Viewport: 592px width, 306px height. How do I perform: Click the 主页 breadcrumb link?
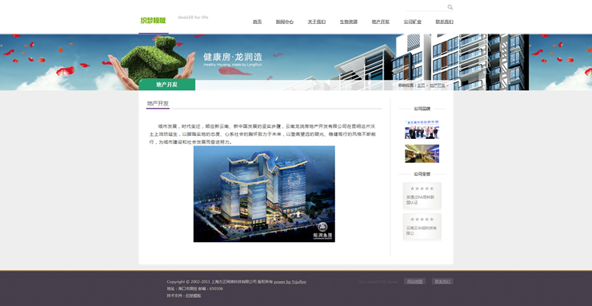[421, 85]
